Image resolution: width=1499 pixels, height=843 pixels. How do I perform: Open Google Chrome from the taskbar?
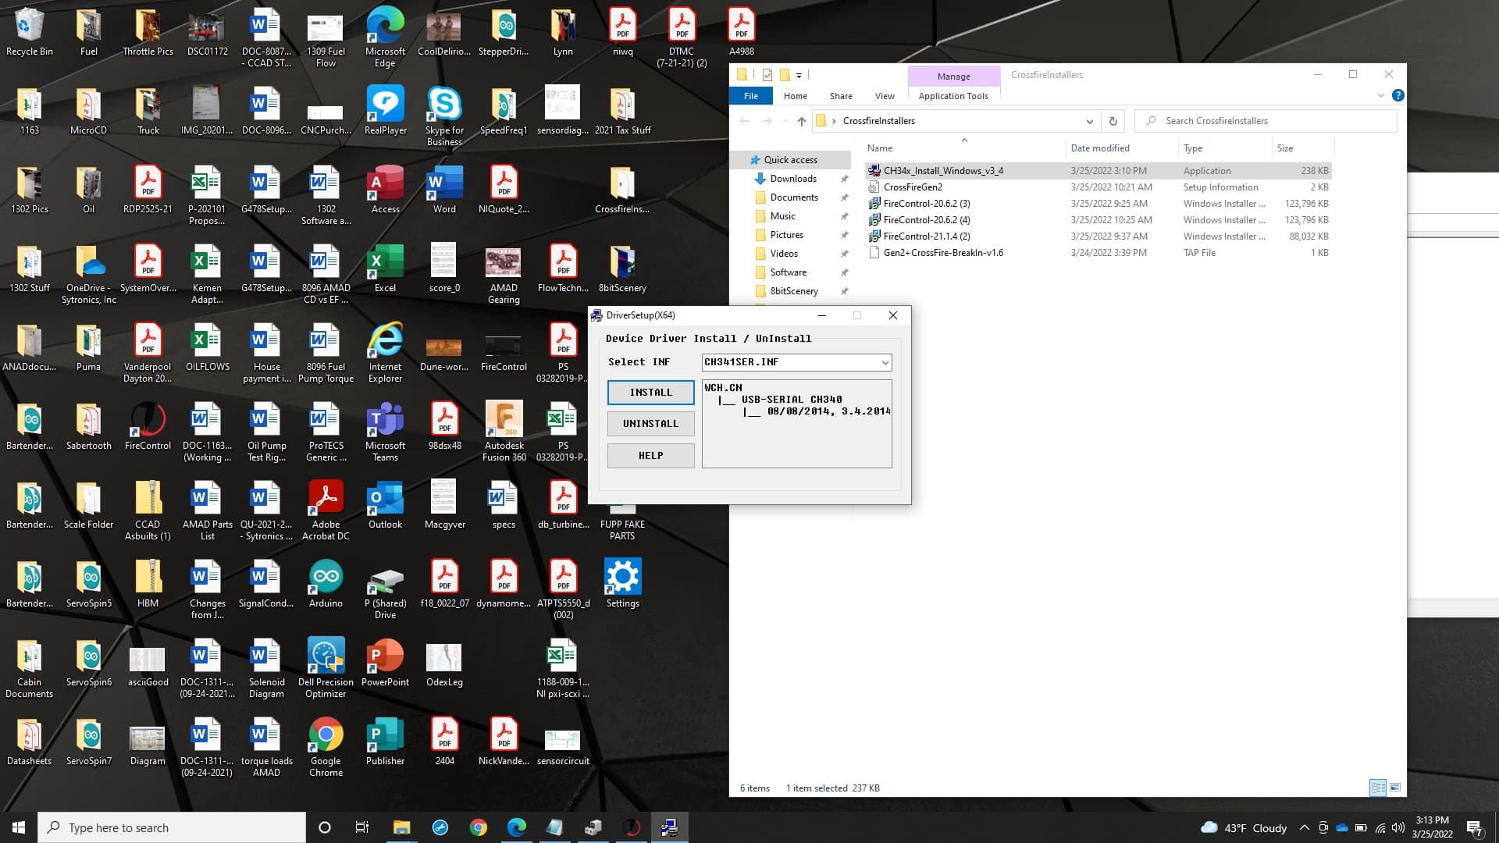coord(478,827)
